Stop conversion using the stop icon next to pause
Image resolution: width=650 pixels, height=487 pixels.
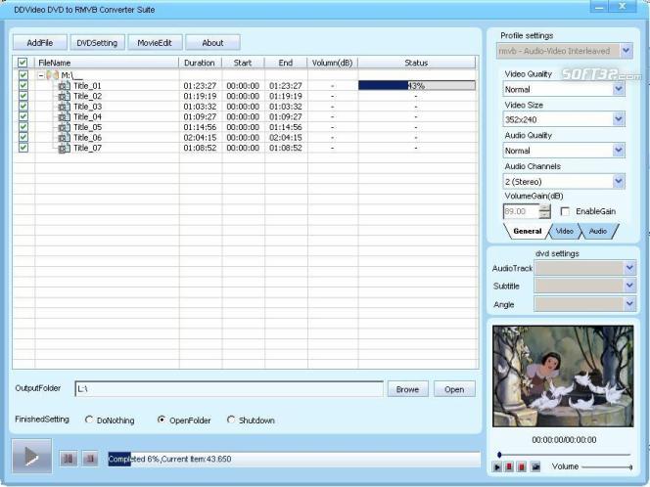click(x=90, y=459)
